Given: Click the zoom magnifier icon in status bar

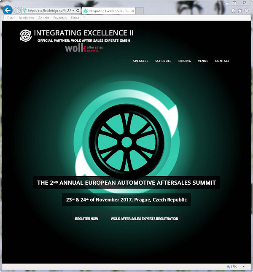Looking at the screenshot, I should [x=228, y=267].
